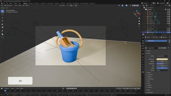
Task: Open the File menu
Action: click(x=4, y=3)
